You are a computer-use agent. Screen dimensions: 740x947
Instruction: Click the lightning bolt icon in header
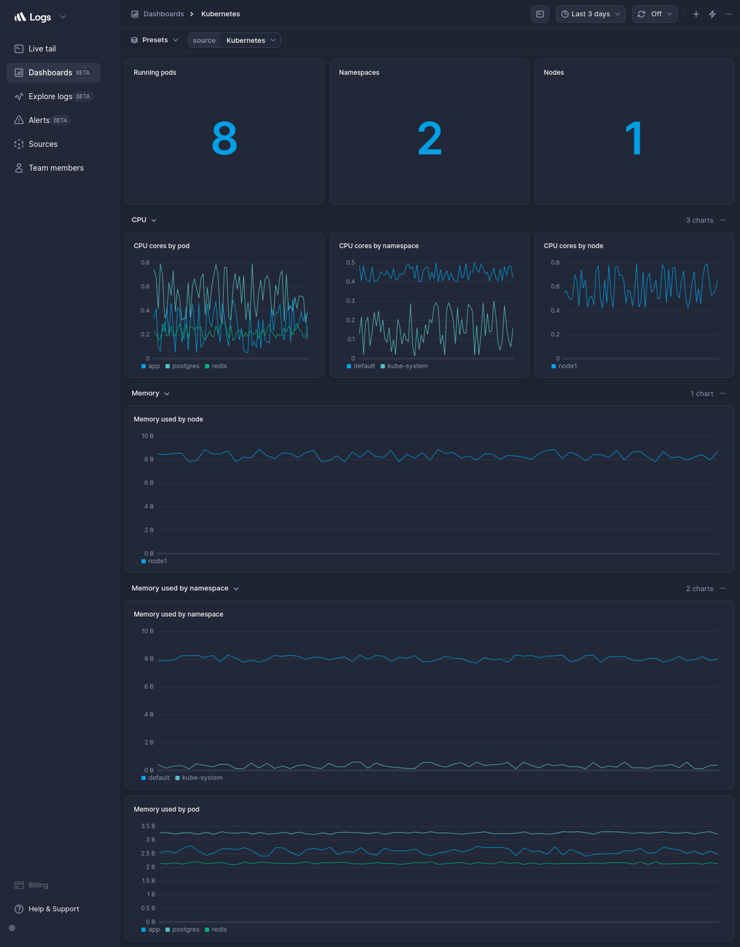pyautogui.click(x=712, y=14)
